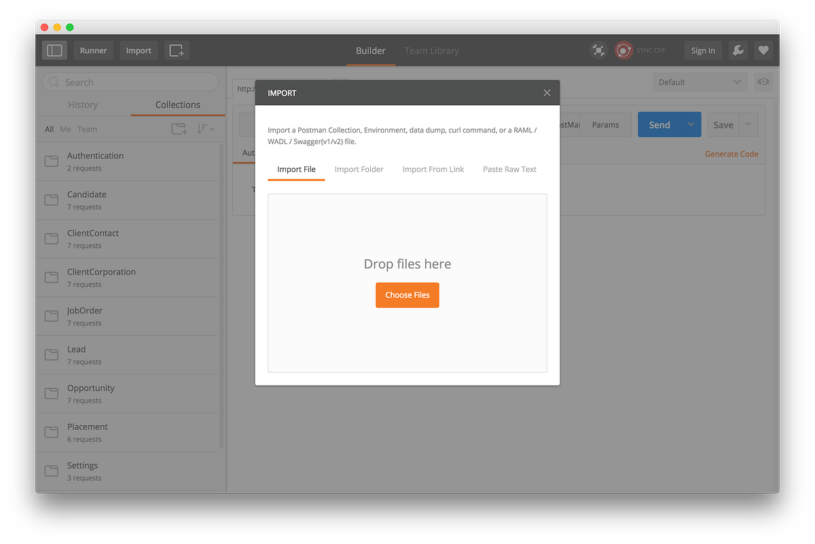Screen dimensions: 815x544
Task: Click the Candidate collection folder icon
Action: (51, 200)
